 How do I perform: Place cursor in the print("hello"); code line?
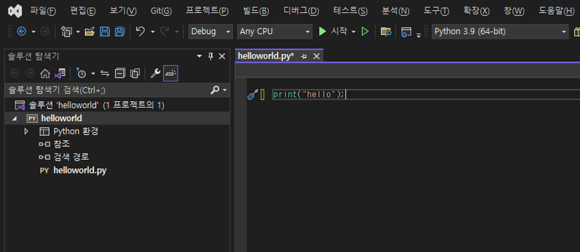(x=309, y=95)
